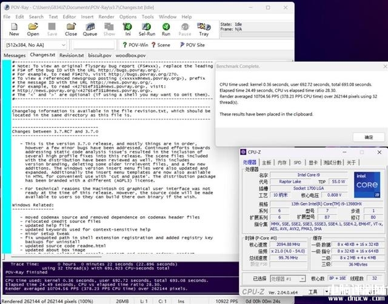Open the Search menu
The height and width of the screenshot is (304, 388).
coord(36,17)
